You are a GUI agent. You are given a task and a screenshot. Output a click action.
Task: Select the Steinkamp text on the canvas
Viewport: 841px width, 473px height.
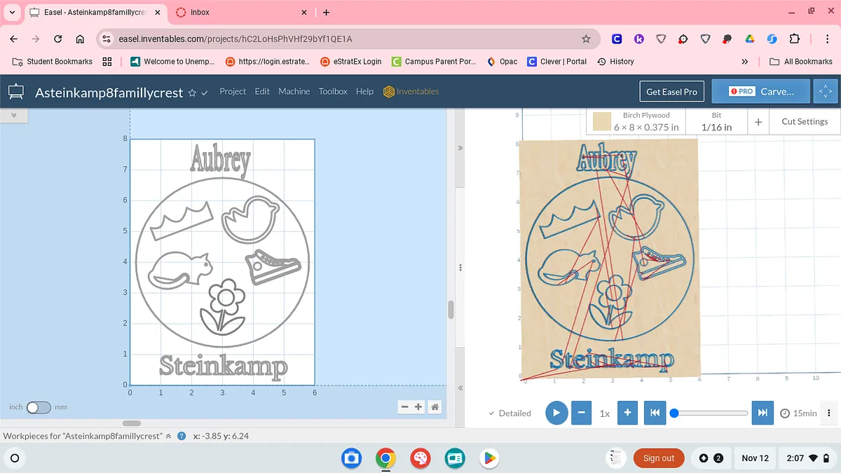coord(223,366)
